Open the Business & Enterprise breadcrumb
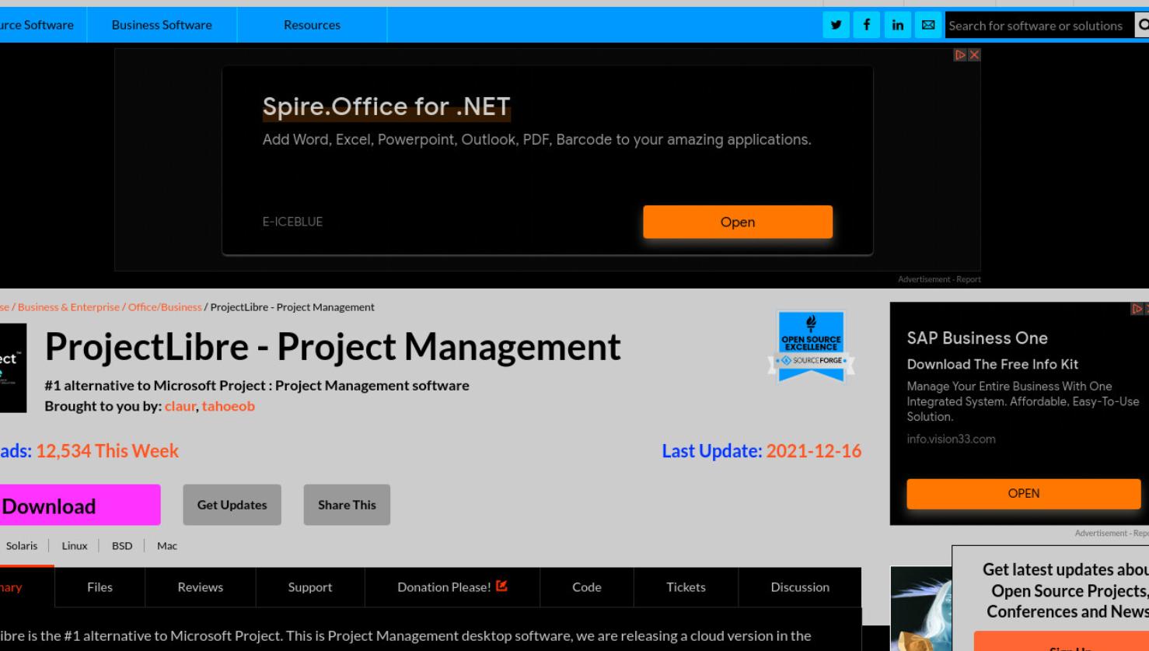 pyautogui.click(x=68, y=307)
